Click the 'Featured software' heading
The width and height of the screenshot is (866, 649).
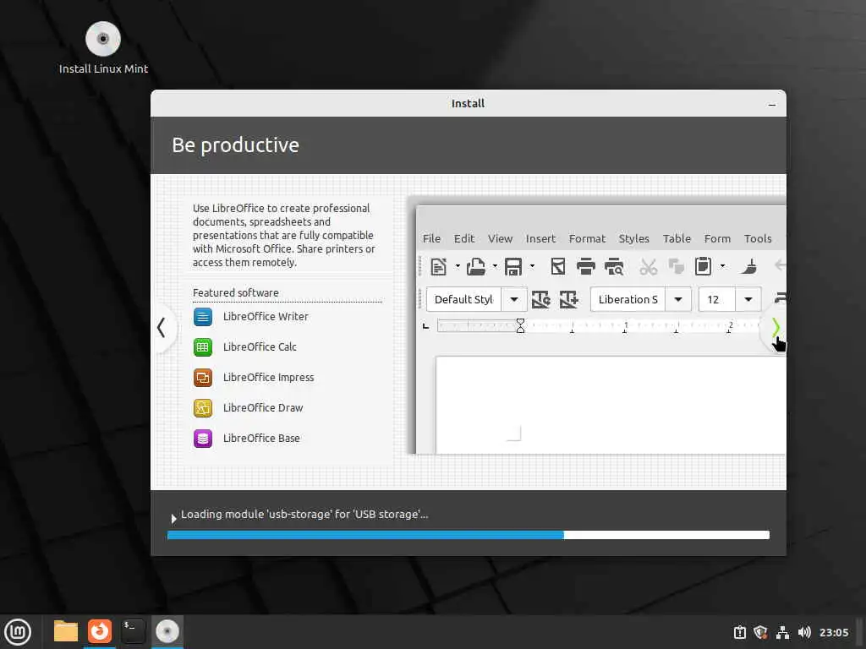(x=236, y=293)
